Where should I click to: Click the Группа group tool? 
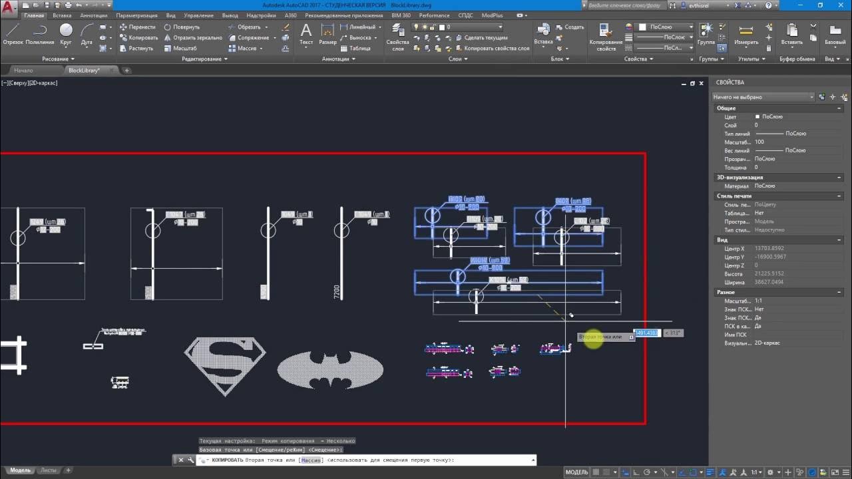pos(706,35)
